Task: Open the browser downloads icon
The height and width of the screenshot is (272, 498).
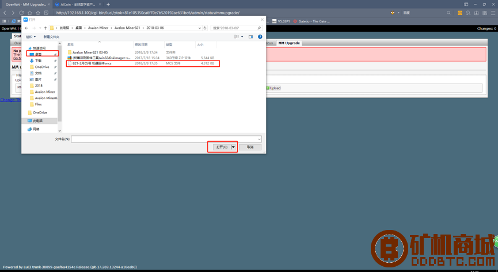Action: click(x=476, y=13)
